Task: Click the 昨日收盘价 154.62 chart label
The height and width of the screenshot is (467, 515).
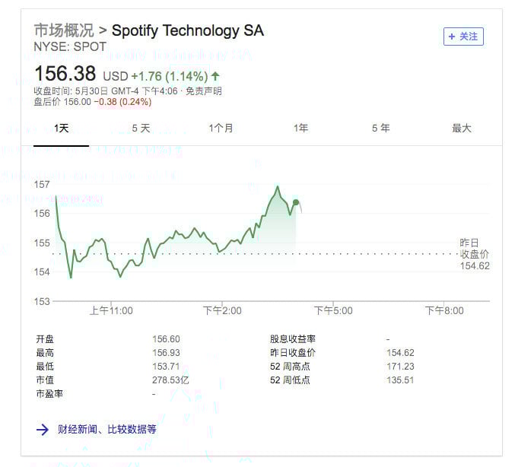Action: tap(474, 254)
